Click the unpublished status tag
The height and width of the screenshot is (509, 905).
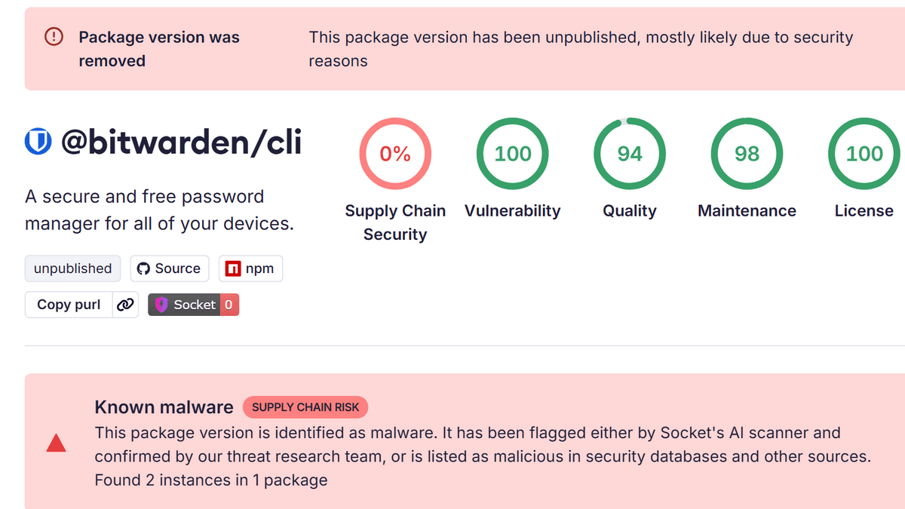click(x=72, y=268)
